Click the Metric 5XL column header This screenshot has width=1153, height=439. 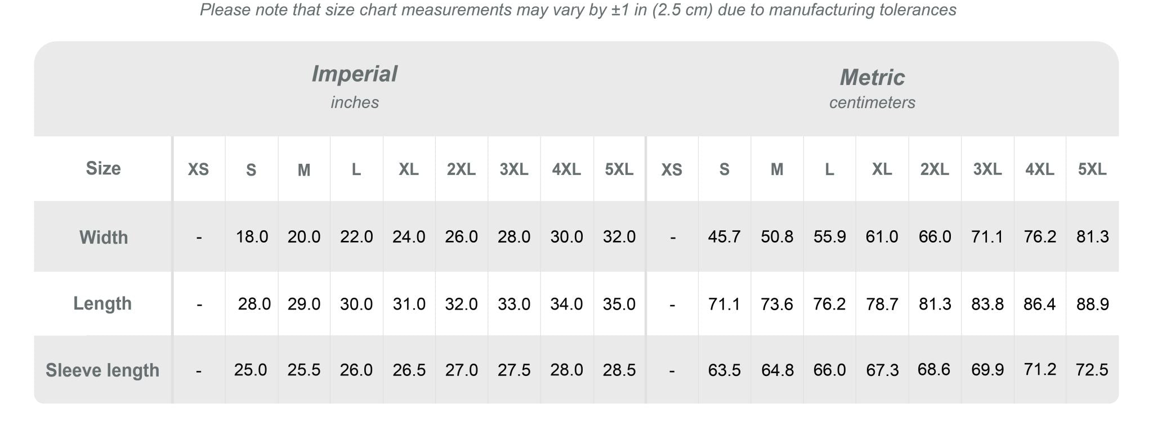click(1092, 169)
